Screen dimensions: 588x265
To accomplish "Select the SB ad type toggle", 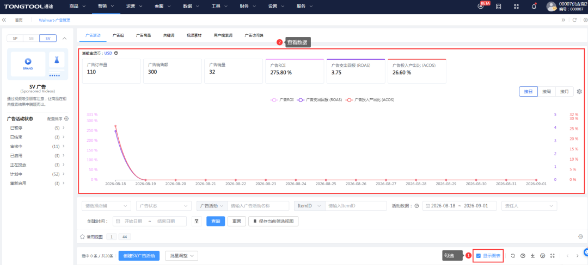I will pos(31,38).
